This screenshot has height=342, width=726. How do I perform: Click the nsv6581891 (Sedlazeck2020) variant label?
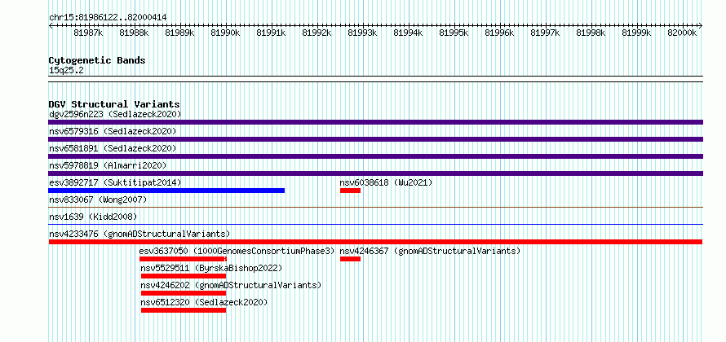[x=113, y=148]
